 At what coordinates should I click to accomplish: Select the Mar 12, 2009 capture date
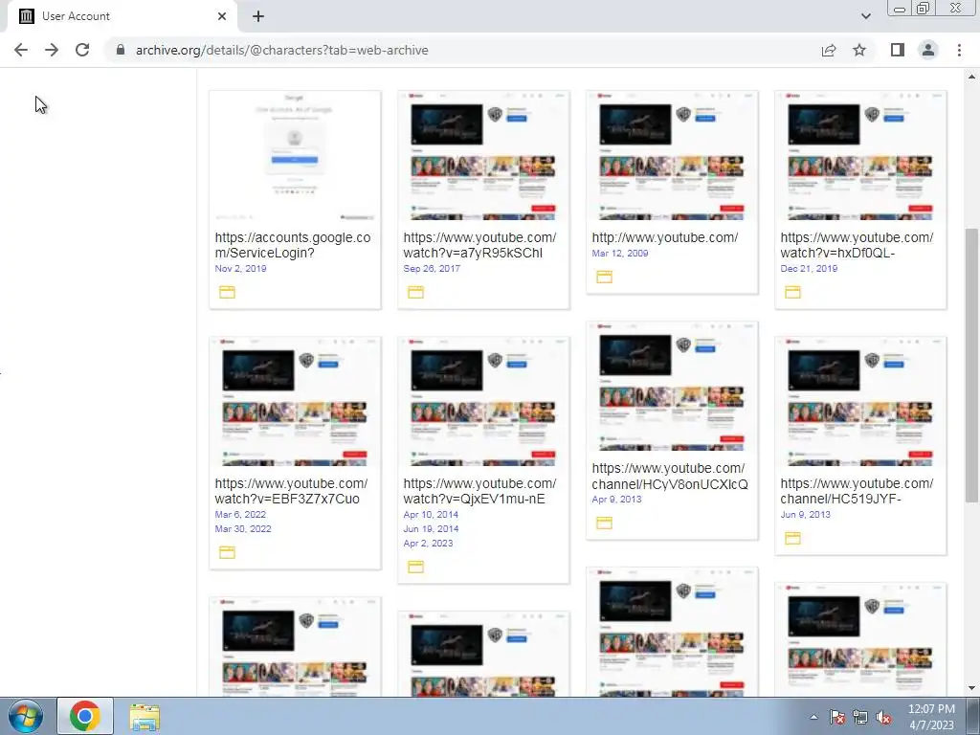(x=620, y=253)
